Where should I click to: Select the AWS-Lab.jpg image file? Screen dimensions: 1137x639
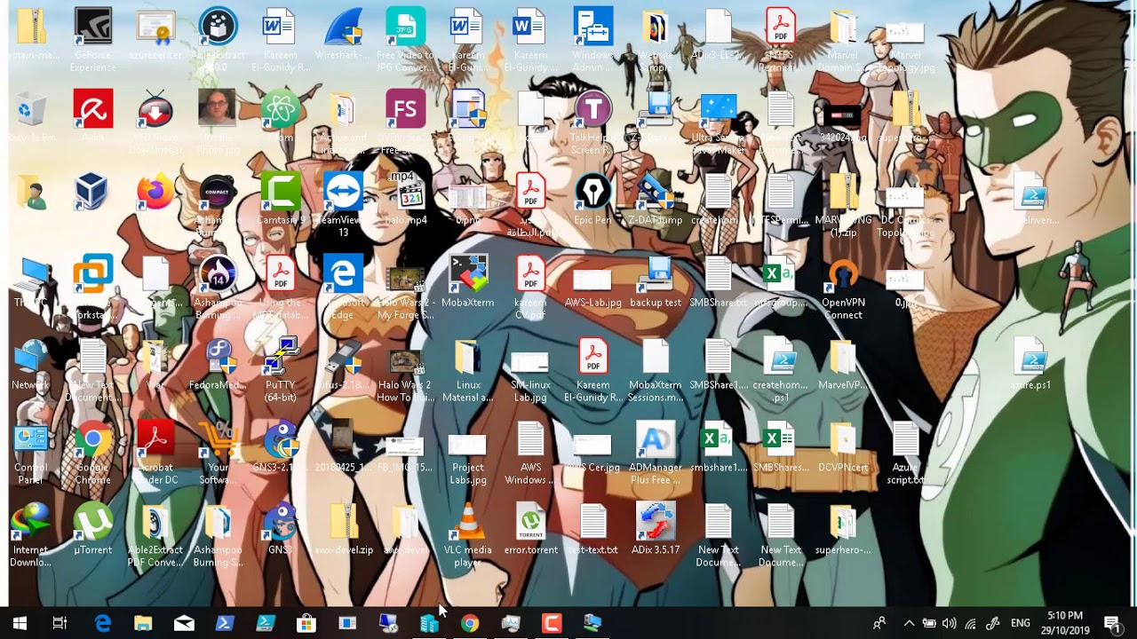[592, 279]
